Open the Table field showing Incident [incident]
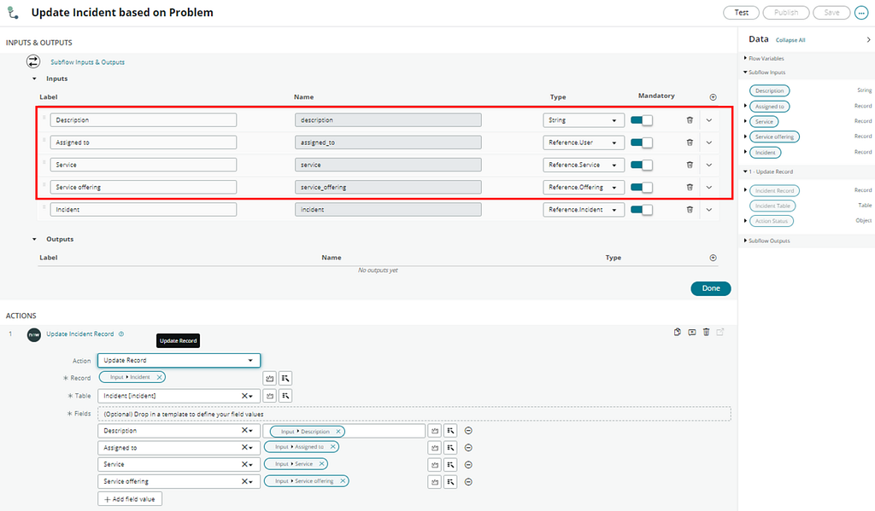The width and height of the screenshot is (875, 511). [179, 396]
